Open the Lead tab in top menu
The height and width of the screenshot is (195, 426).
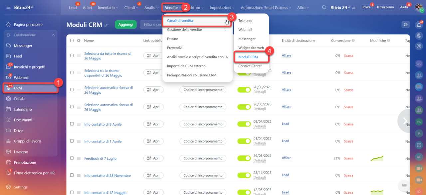[x=73, y=8]
